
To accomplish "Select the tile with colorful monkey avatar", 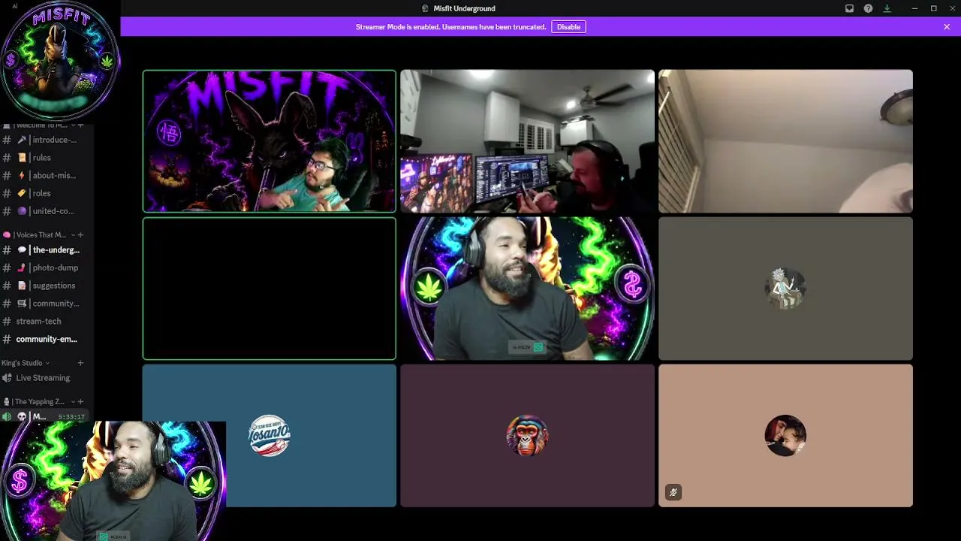I will 527,436.
